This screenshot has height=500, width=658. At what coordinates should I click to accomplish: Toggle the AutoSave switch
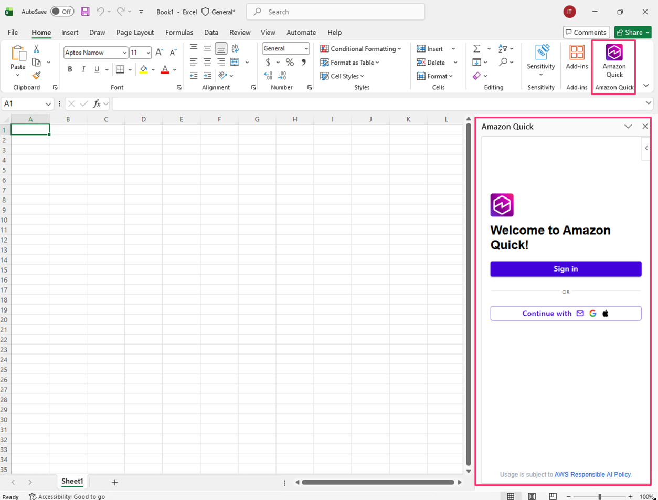pos(62,12)
